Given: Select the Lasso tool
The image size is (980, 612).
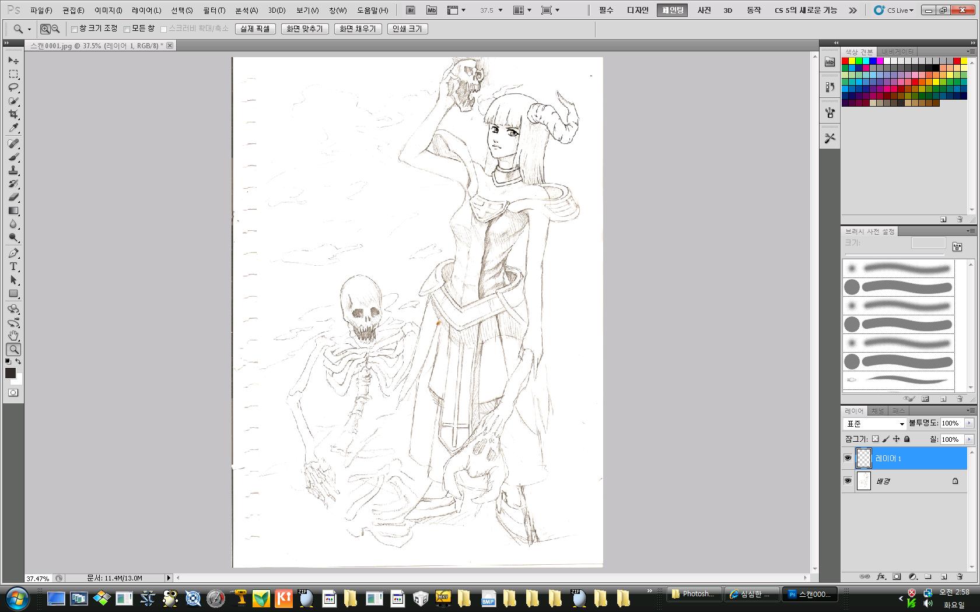Looking at the screenshot, I should pyautogui.click(x=13, y=87).
